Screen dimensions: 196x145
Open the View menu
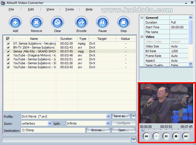(x=50, y=9)
